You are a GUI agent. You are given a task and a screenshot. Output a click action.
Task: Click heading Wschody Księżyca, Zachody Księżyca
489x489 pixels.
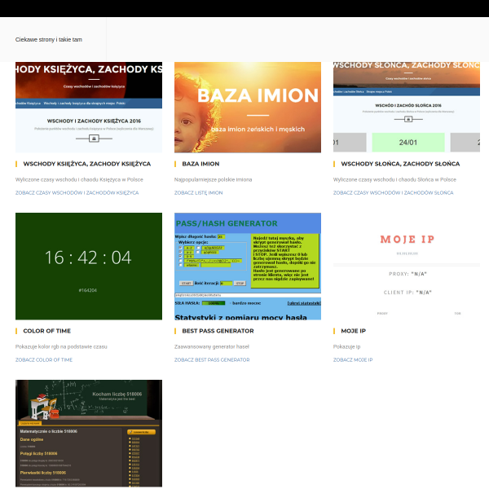click(x=87, y=164)
